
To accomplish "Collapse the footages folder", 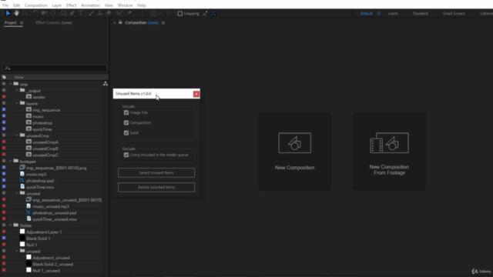I will pos(10,161).
